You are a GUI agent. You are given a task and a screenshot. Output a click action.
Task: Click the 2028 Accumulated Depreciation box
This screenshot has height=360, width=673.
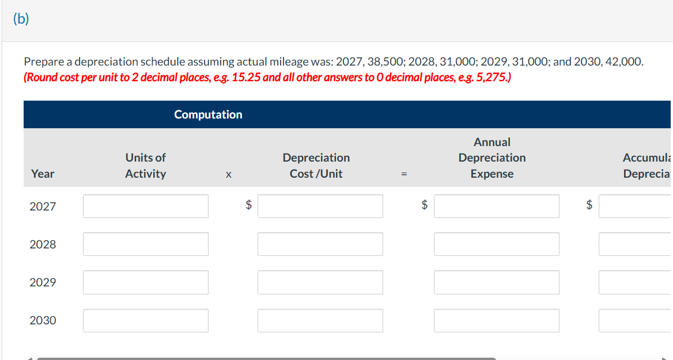click(636, 244)
